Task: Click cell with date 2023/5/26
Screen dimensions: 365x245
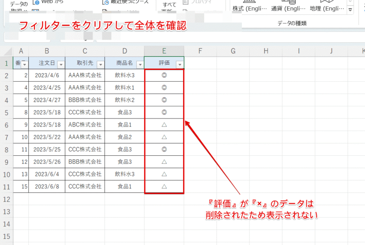Action: point(47,162)
